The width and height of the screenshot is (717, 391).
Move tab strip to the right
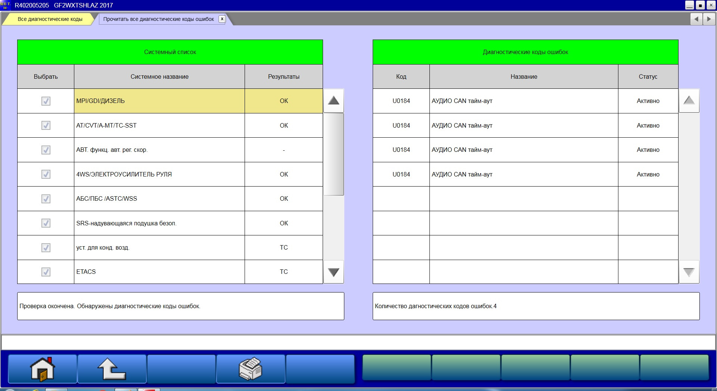point(709,19)
